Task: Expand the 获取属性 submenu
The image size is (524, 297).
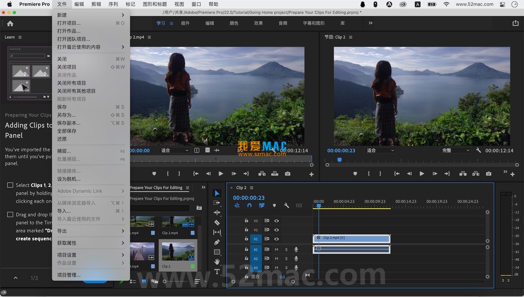Action: coord(91,243)
